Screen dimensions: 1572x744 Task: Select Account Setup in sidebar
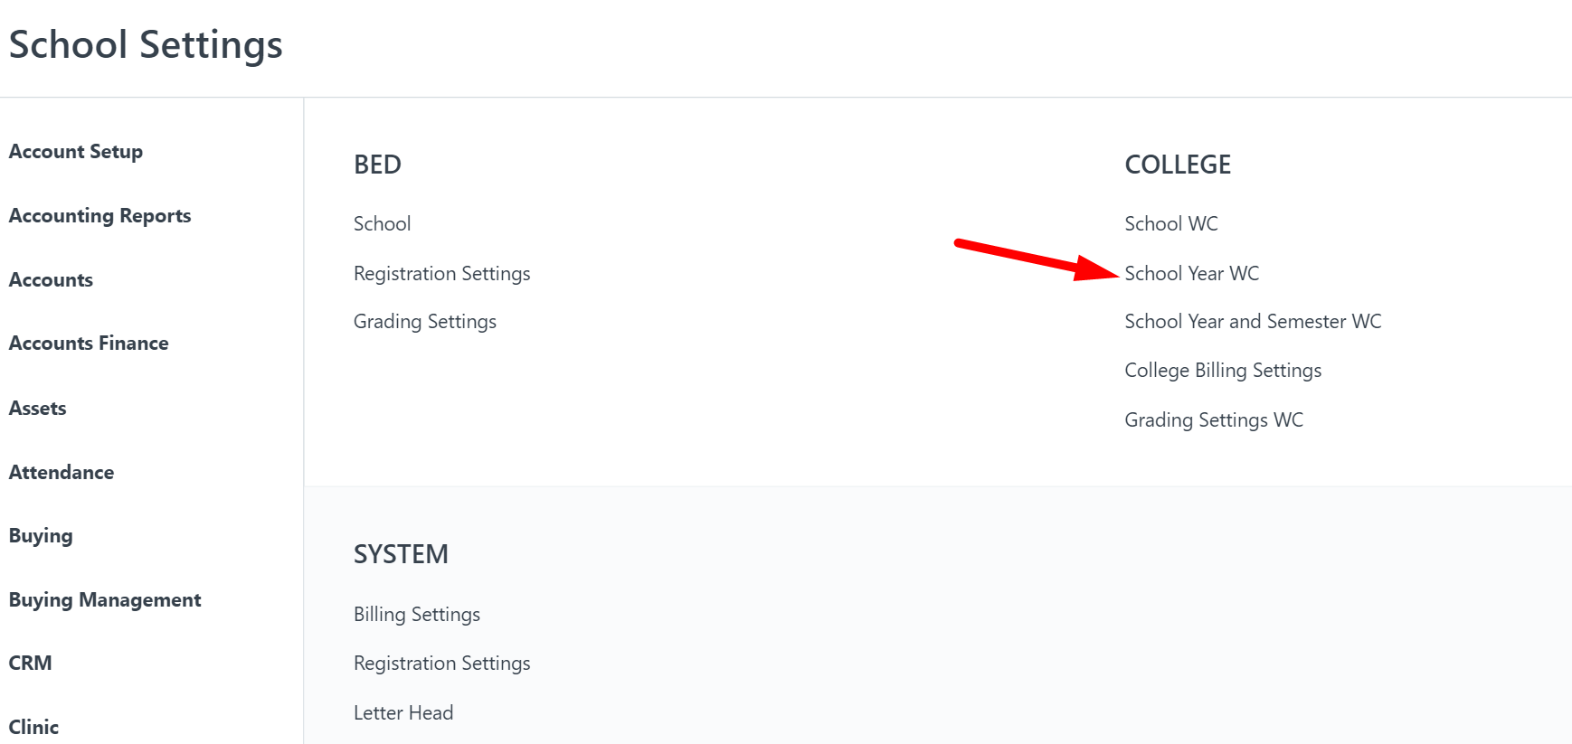point(76,152)
